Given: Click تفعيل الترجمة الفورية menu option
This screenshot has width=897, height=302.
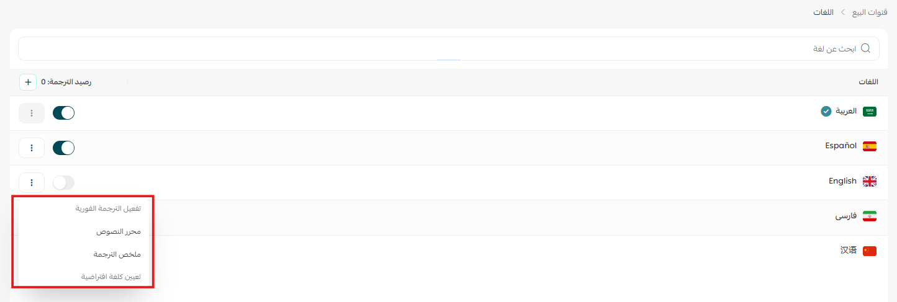Looking at the screenshot, I should click(109, 208).
